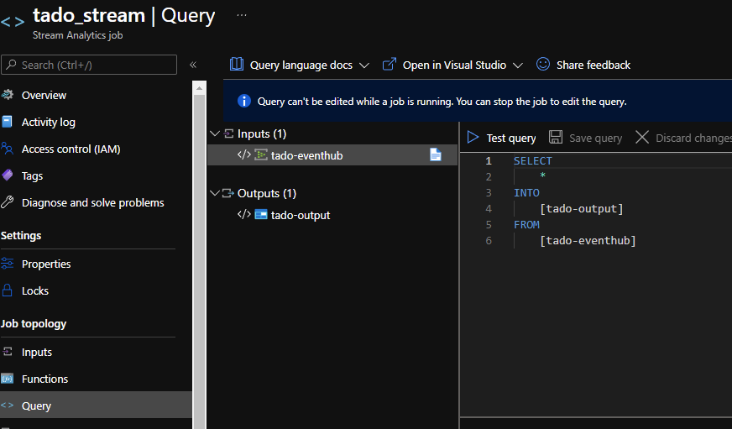Click Discard changes

(693, 139)
